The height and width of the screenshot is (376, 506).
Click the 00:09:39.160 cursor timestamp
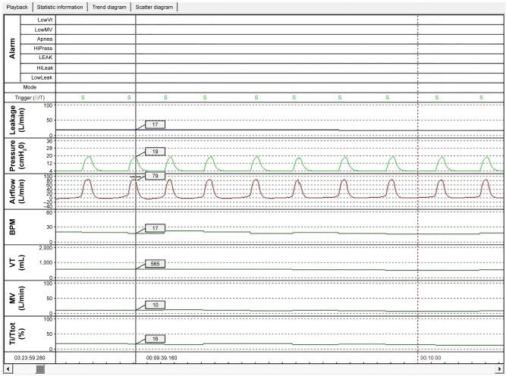162,358
